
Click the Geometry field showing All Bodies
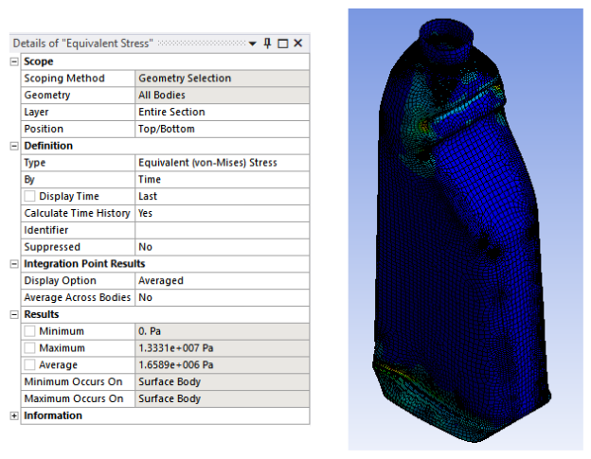[x=222, y=96]
